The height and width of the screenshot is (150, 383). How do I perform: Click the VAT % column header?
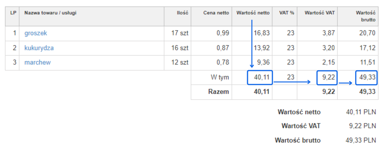(x=287, y=13)
